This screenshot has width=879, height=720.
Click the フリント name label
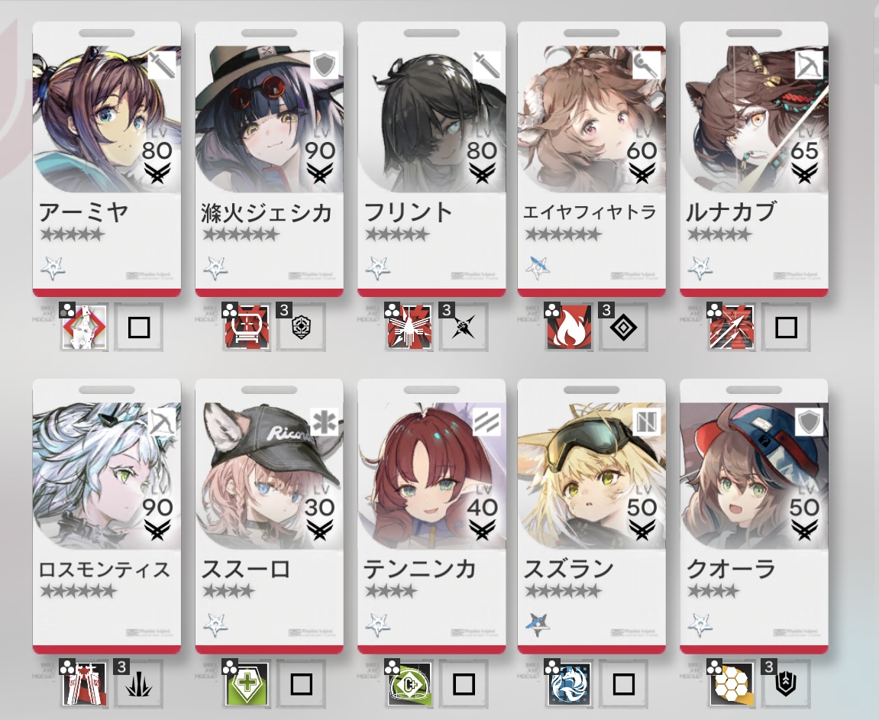[x=408, y=213]
